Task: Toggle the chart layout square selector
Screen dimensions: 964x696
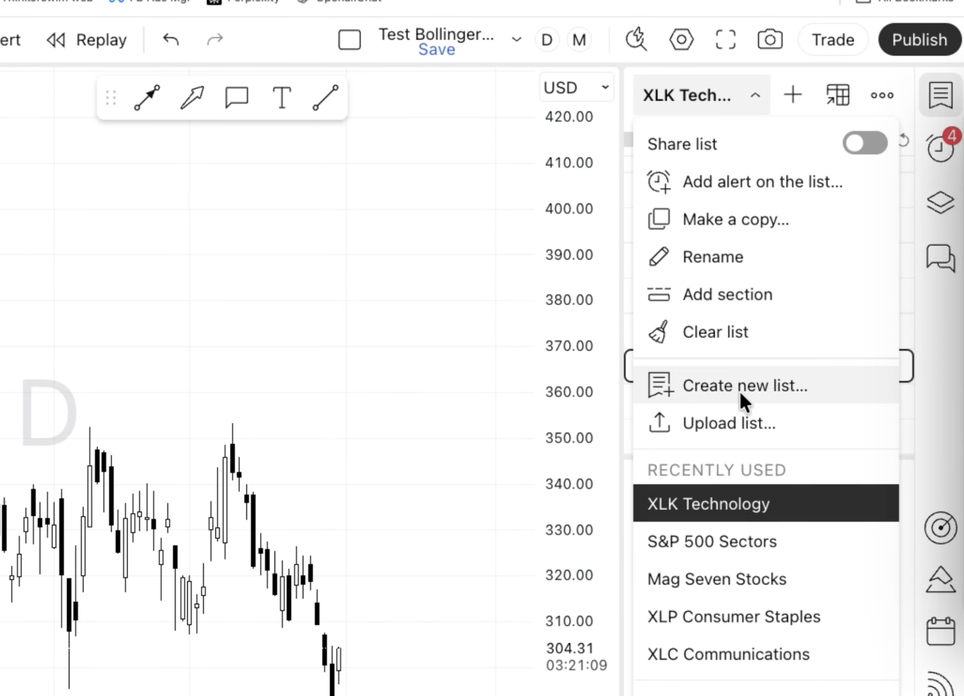Action: tap(349, 39)
